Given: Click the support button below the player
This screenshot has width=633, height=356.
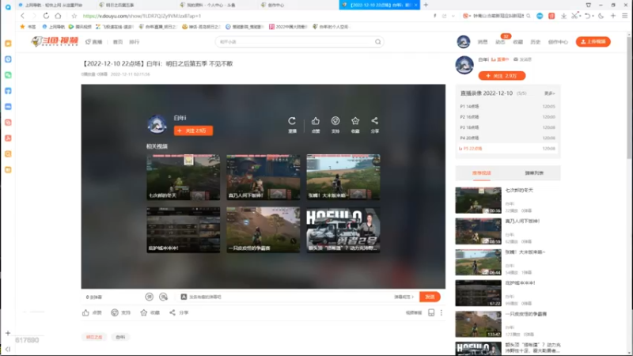Looking at the screenshot, I should (121, 312).
